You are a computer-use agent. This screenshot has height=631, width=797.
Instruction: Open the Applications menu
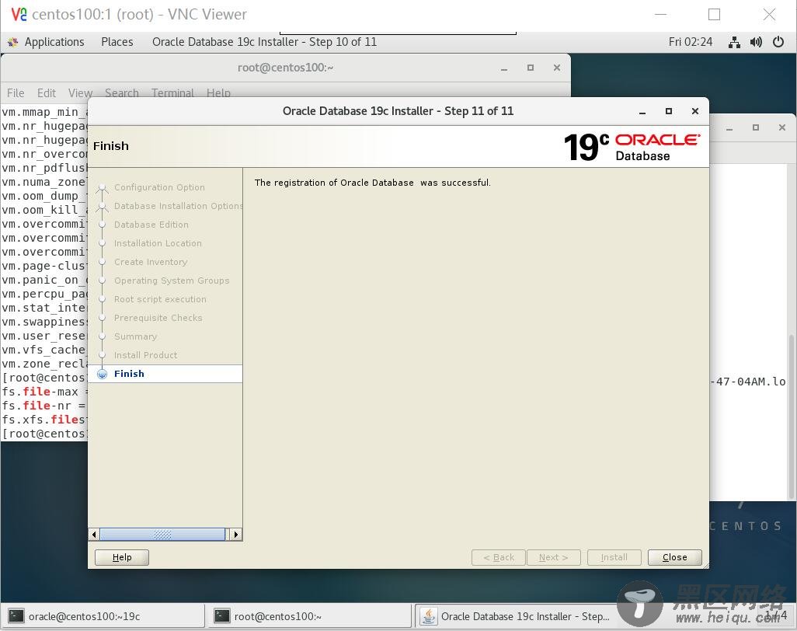tap(54, 42)
